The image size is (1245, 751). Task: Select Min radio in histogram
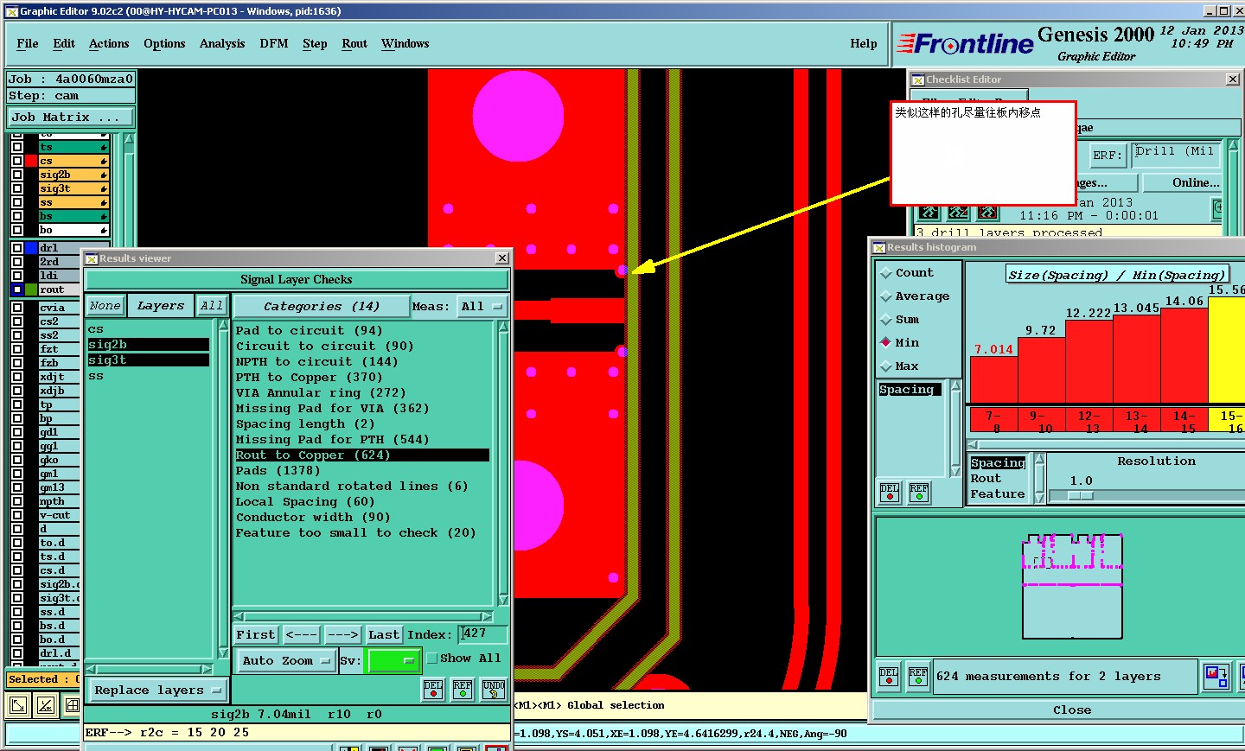886,343
